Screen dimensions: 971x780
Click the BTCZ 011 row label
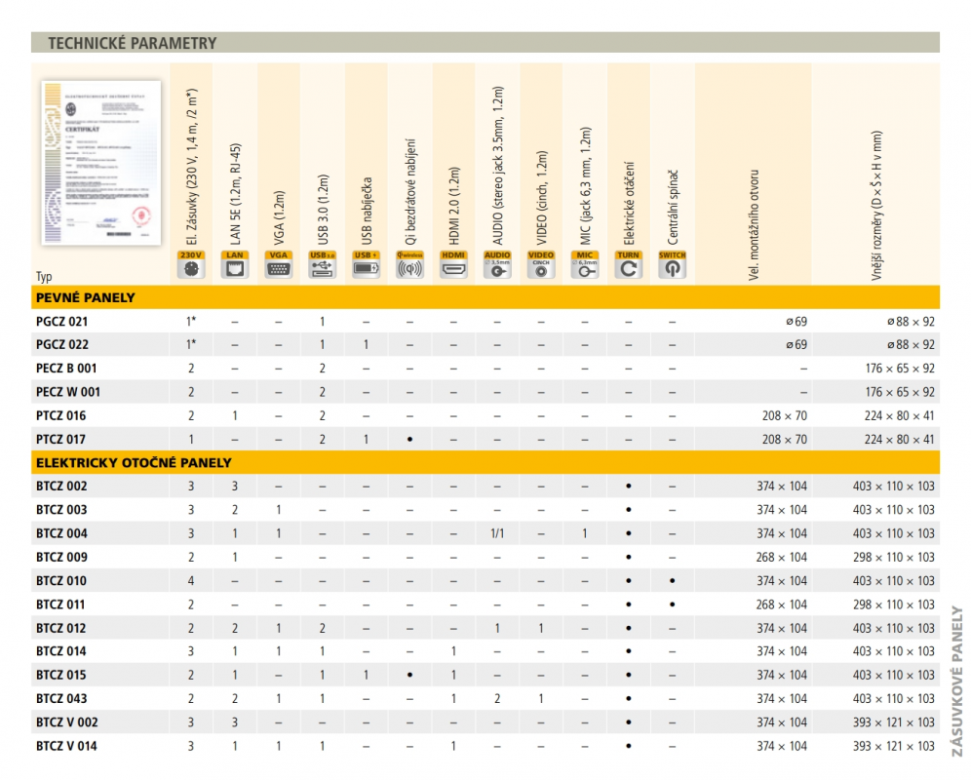coord(60,604)
